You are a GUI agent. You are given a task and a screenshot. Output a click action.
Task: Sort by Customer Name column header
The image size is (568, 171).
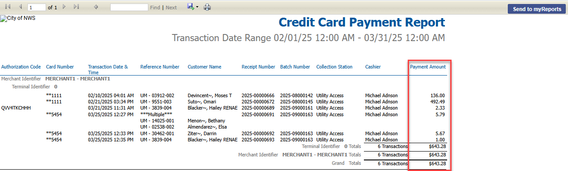click(205, 67)
